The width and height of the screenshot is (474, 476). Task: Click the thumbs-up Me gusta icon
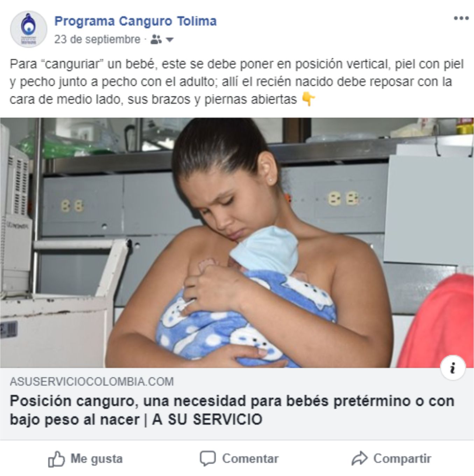[56, 459]
